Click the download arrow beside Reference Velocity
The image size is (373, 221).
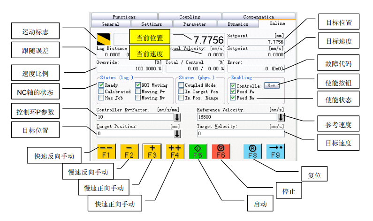point(281,117)
